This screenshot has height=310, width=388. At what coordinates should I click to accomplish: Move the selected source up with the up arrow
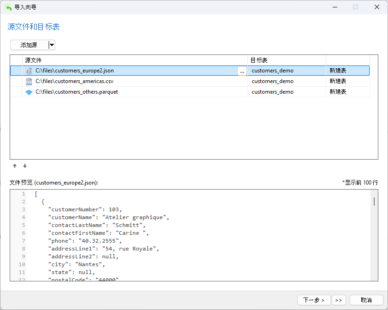coord(15,166)
